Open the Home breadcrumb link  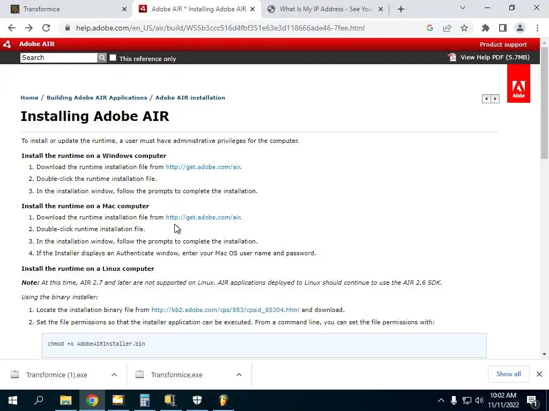pyautogui.click(x=29, y=97)
